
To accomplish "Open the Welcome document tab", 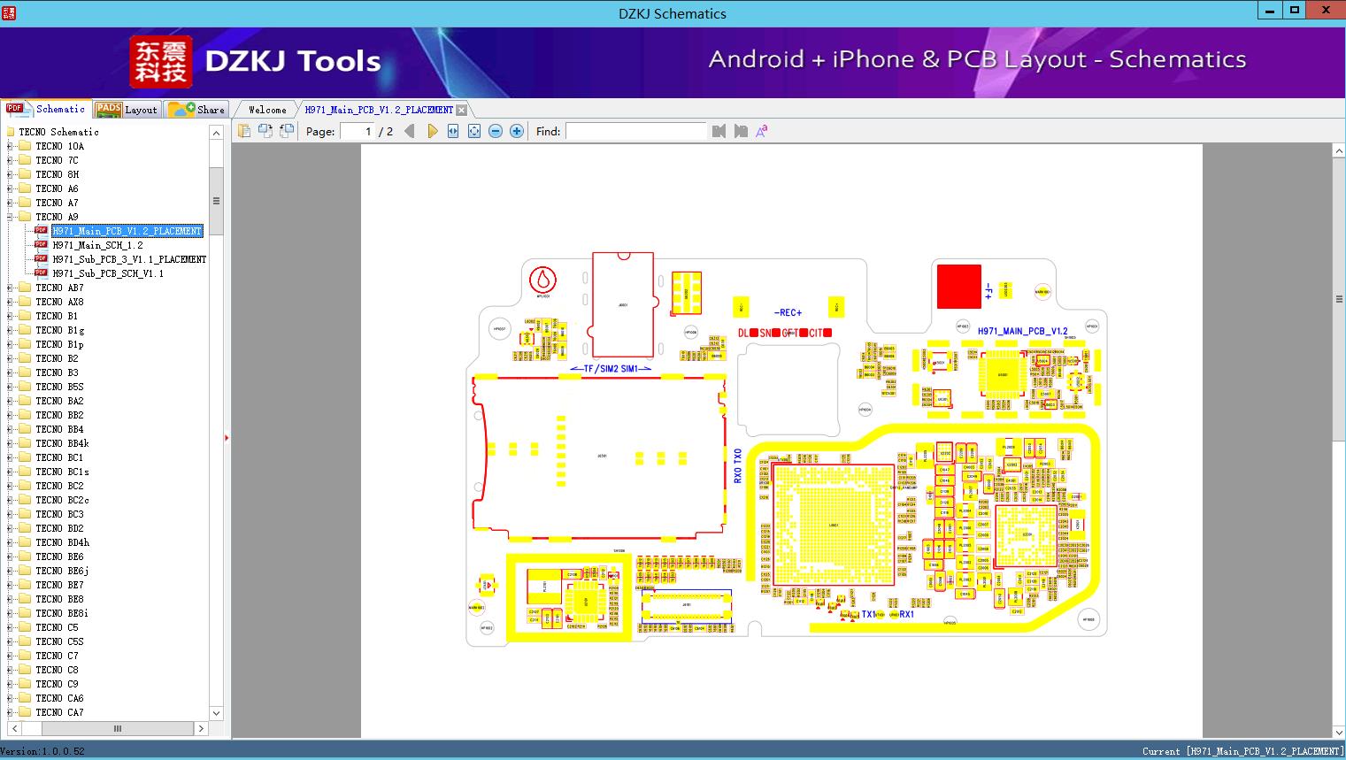I will click(x=267, y=110).
